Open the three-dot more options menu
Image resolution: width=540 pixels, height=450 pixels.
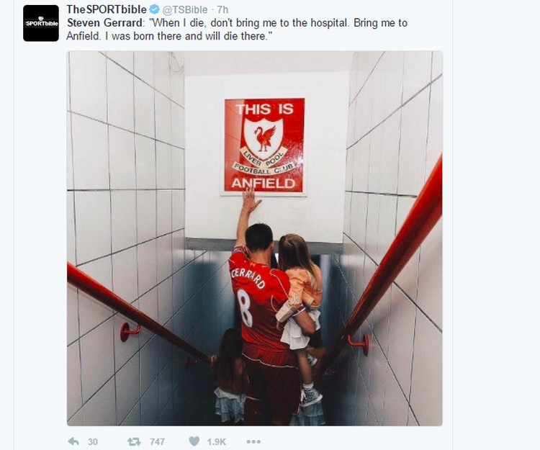[253, 441]
